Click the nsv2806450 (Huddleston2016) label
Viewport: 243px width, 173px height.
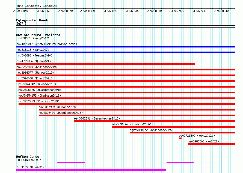coord(61,113)
